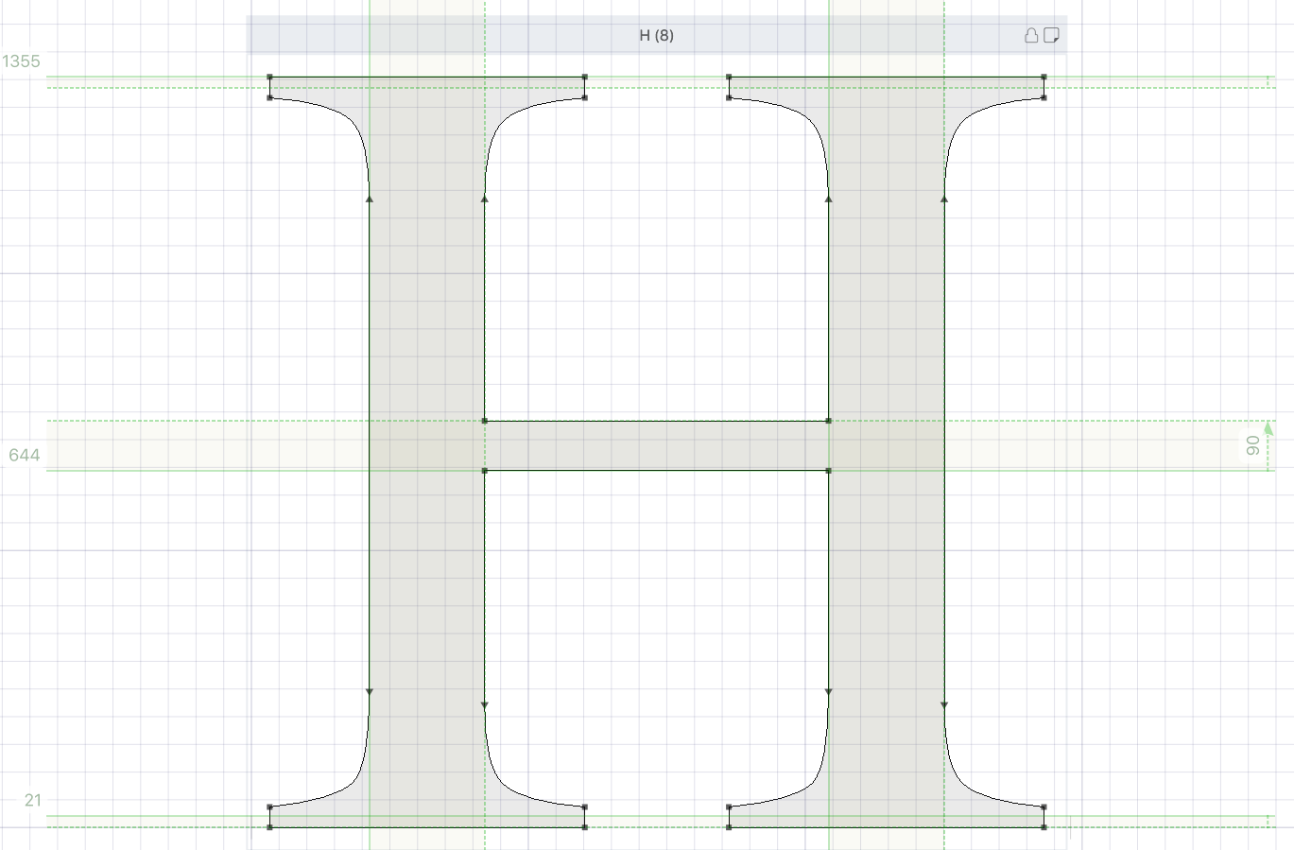1294x850 pixels.
Task: Select the bottom-left baseline node of right stem's serif
Action: pos(729,827)
